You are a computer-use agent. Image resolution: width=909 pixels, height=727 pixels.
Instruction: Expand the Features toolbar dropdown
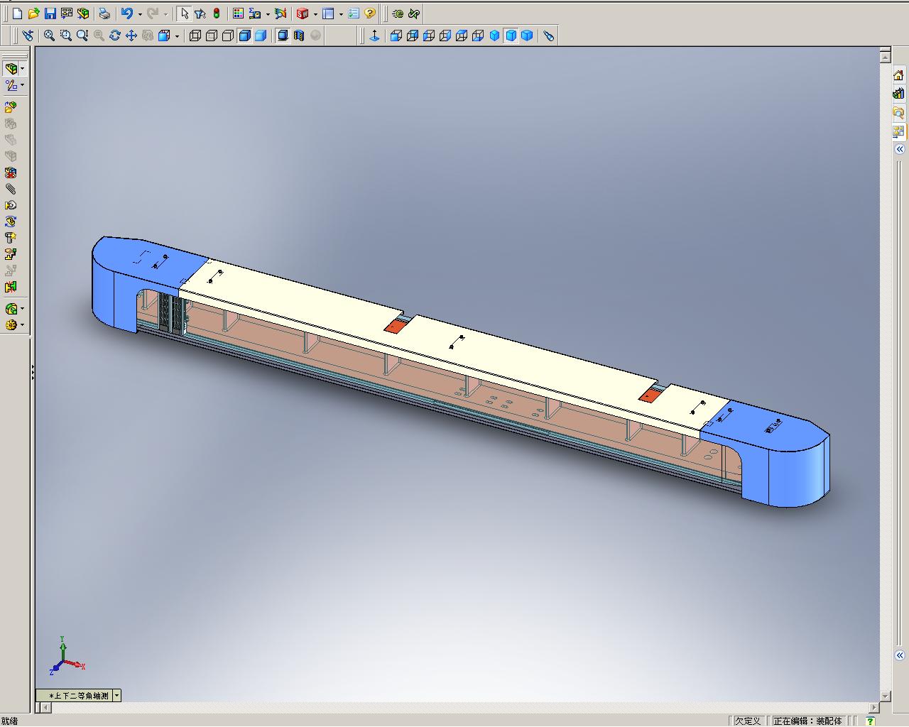[x=23, y=309]
